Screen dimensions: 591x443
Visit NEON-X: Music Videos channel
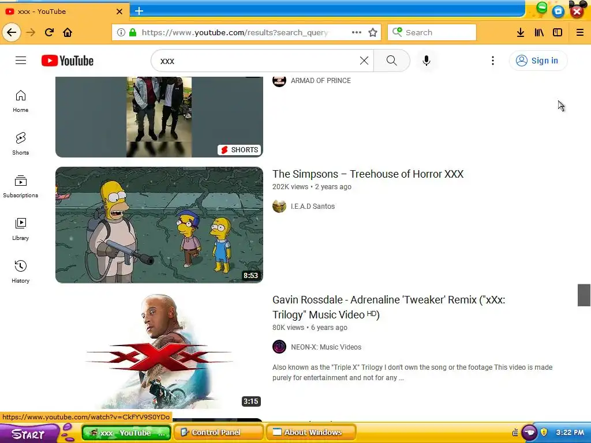pyautogui.click(x=326, y=347)
